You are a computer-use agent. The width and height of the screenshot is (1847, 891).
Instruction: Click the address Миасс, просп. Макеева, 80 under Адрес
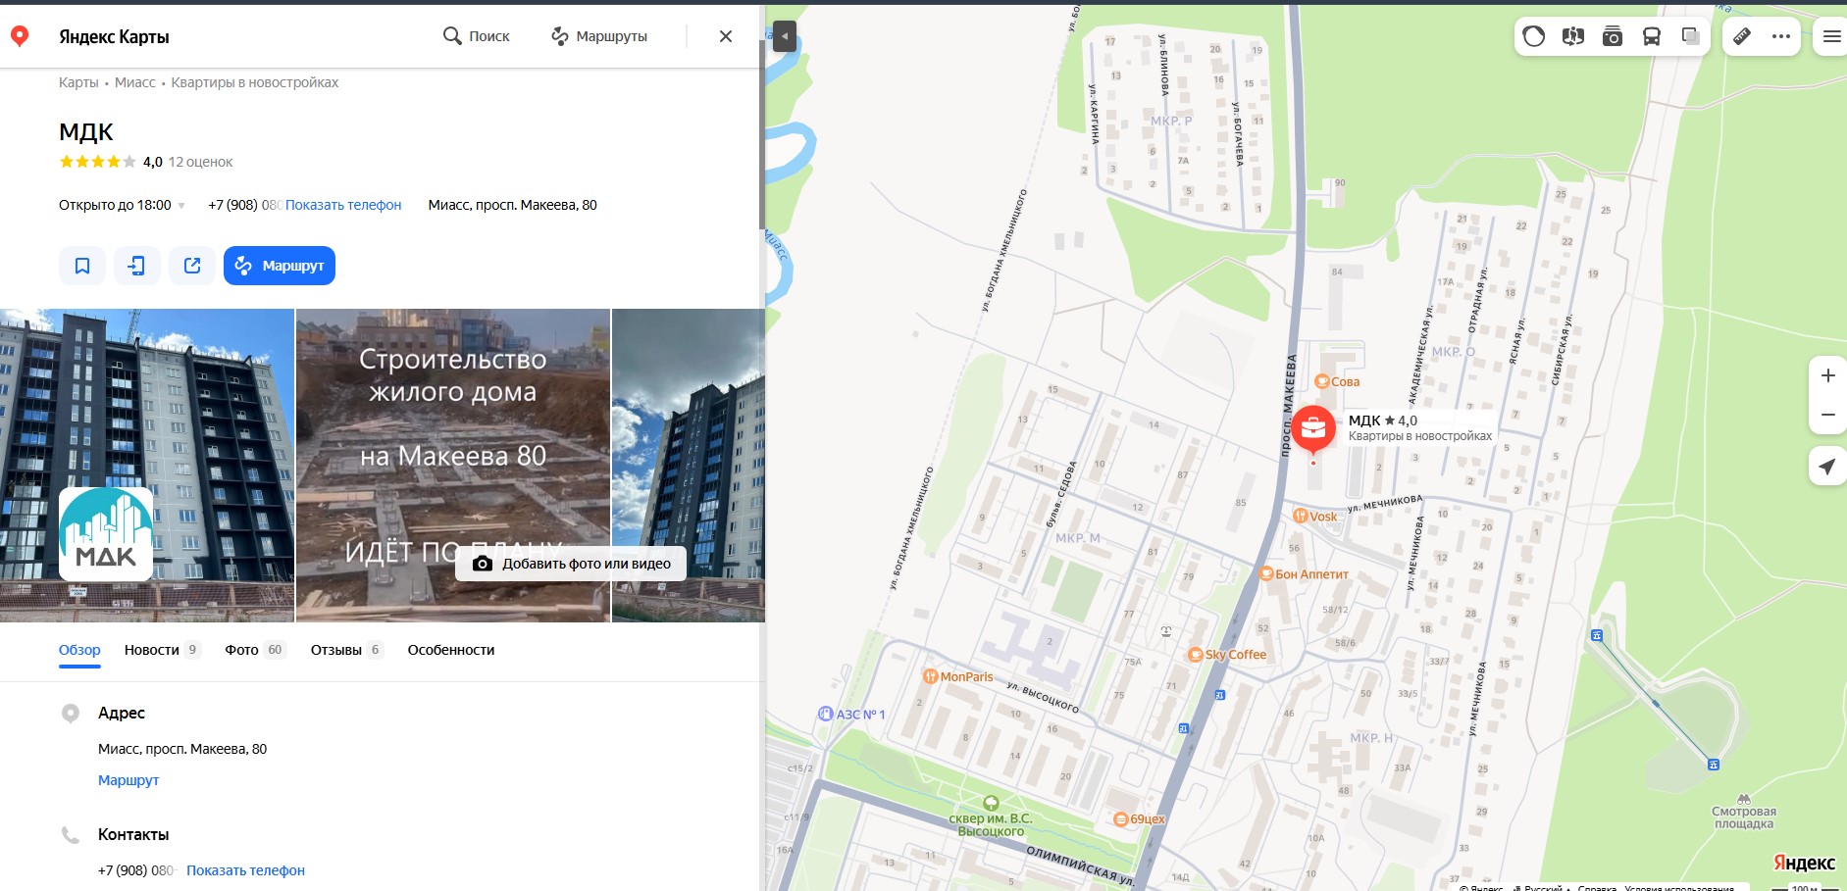pos(182,749)
